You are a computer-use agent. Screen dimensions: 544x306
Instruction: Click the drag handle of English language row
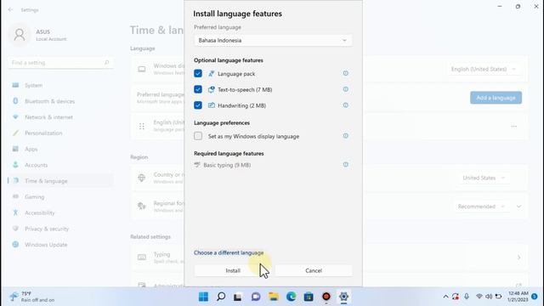tap(142, 127)
